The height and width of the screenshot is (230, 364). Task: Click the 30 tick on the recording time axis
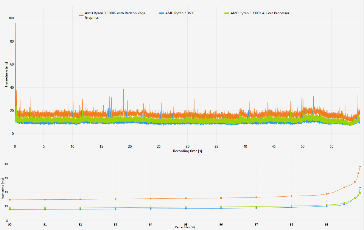187,147
